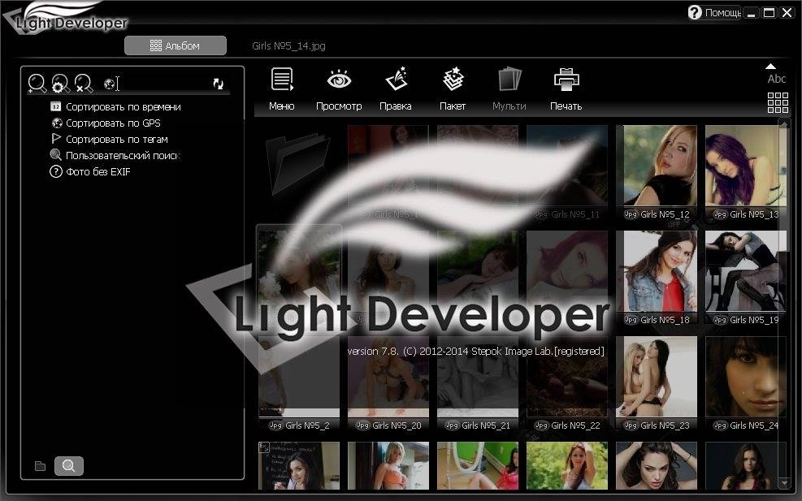This screenshot has width=802, height=501.
Task: Click the new search magnifier icon
Action: (x=37, y=84)
